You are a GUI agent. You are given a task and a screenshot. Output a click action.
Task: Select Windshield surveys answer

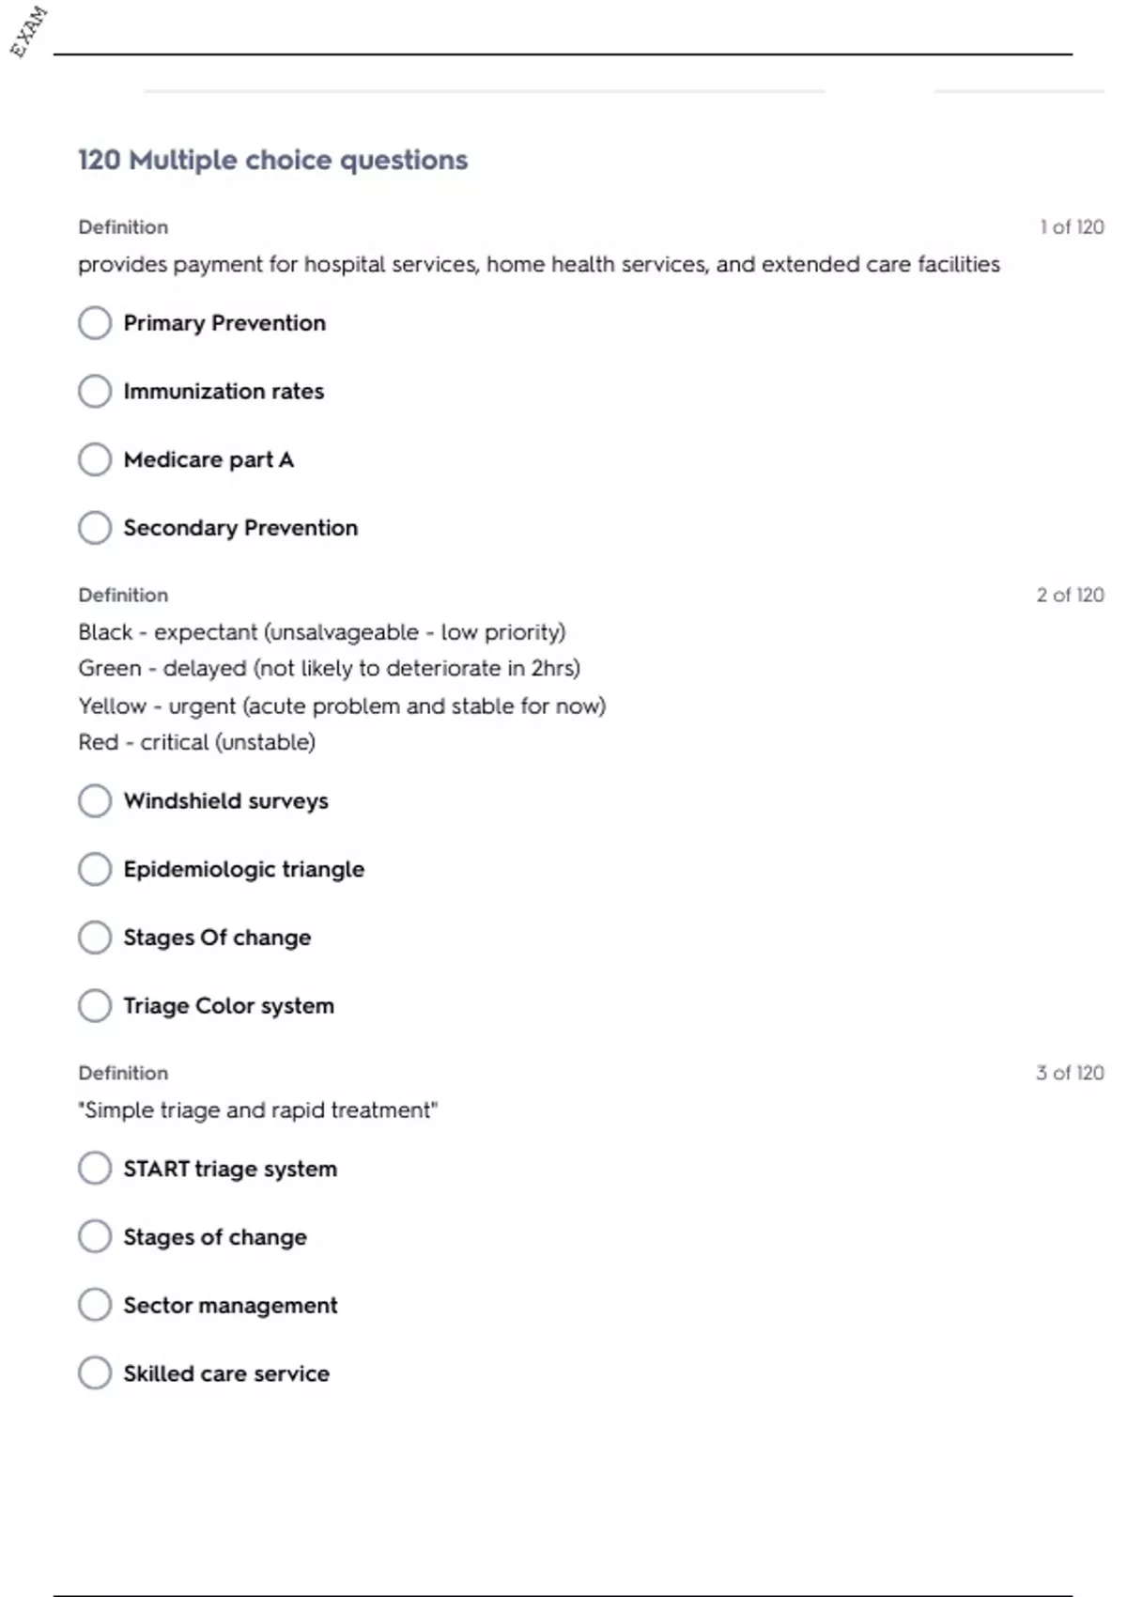pyautogui.click(x=95, y=801)
